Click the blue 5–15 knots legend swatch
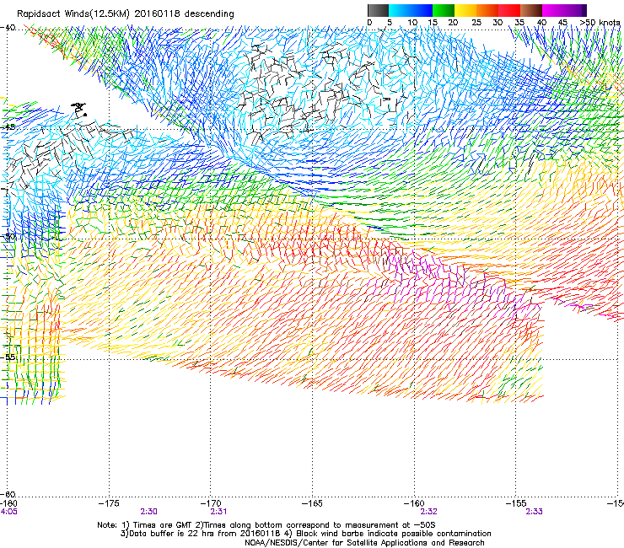 tap(411, 10)
